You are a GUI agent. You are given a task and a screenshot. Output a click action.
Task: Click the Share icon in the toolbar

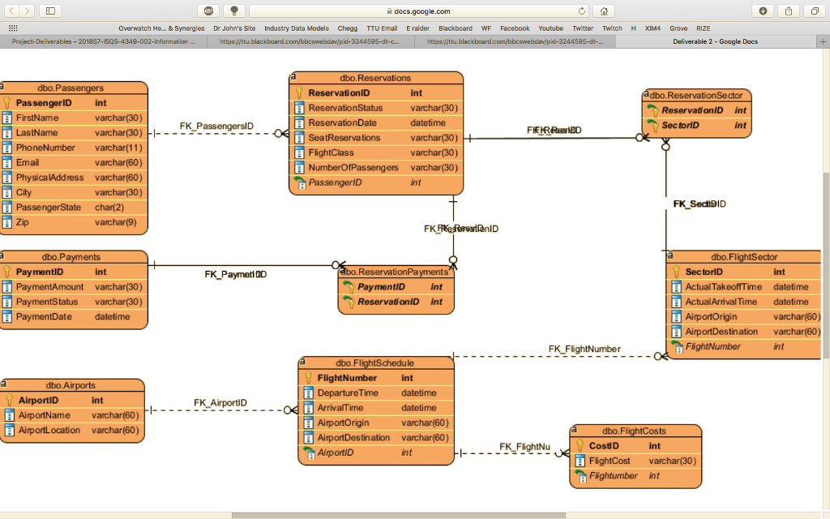789,11
